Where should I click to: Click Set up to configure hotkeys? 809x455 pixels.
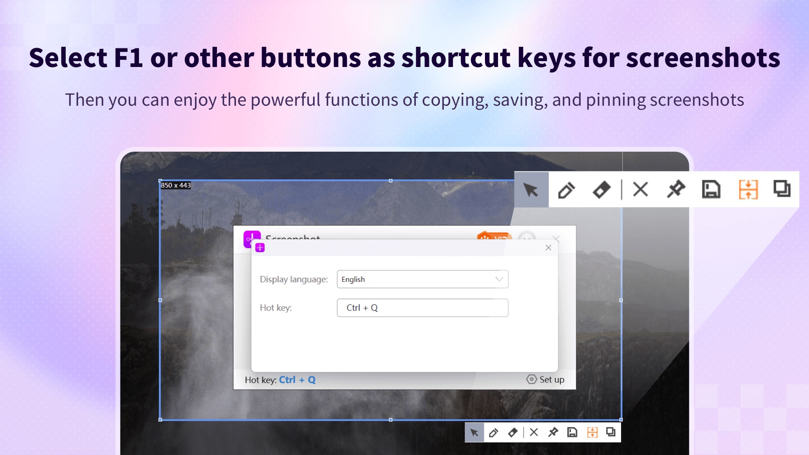click(546, 380)
